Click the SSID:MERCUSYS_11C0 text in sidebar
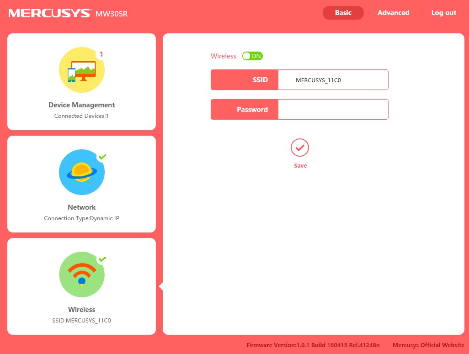This screenshot has width=469, height=354. coord(82,321)
